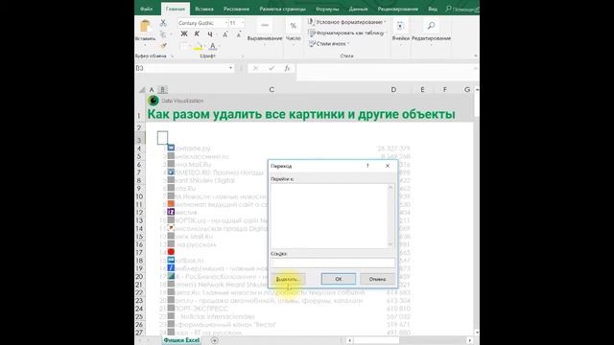The height and width of the screenshot is (345, 614).
Task: Click the Ссылка reference input field
Action: [x=333, y=263]
